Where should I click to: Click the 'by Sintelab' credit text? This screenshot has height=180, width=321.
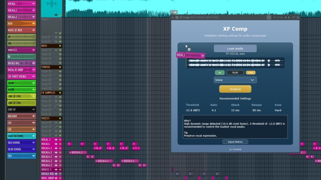(235, 149)
